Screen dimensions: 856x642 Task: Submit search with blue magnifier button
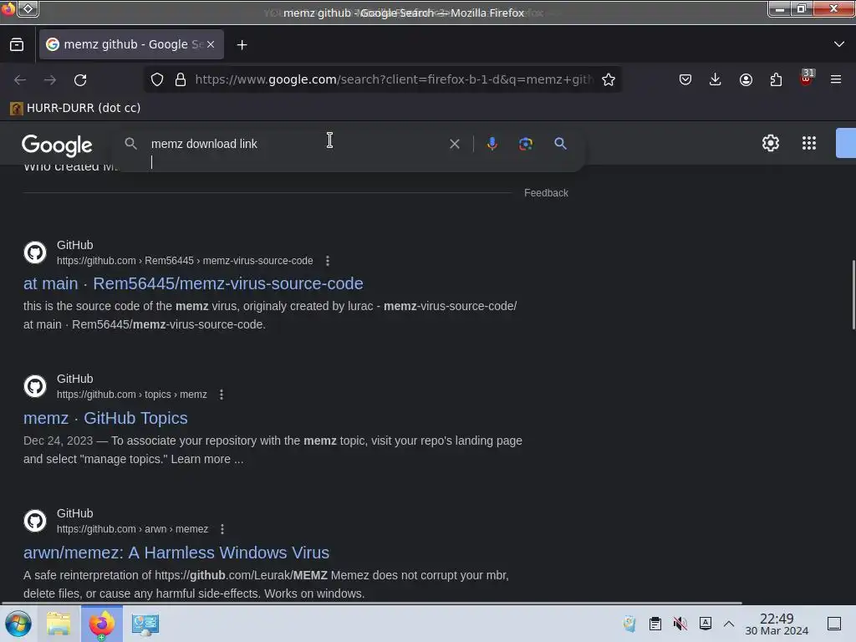click(x=560, y=144)
